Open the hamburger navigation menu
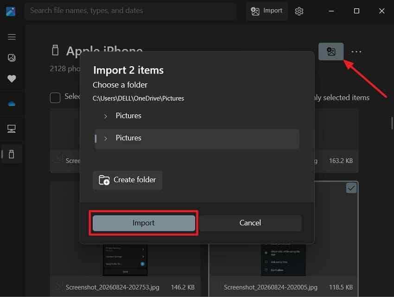The width and height of the screenshot is (394, 297). [x=12, y=37]
